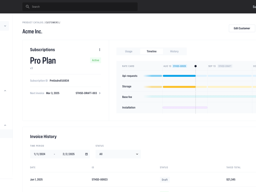
Task: Click the Installation row label
Action: [x=129, y=108]
